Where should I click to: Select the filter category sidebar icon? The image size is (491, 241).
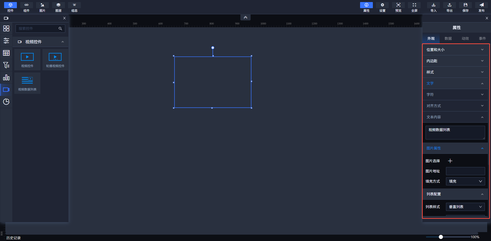[6, 65]
